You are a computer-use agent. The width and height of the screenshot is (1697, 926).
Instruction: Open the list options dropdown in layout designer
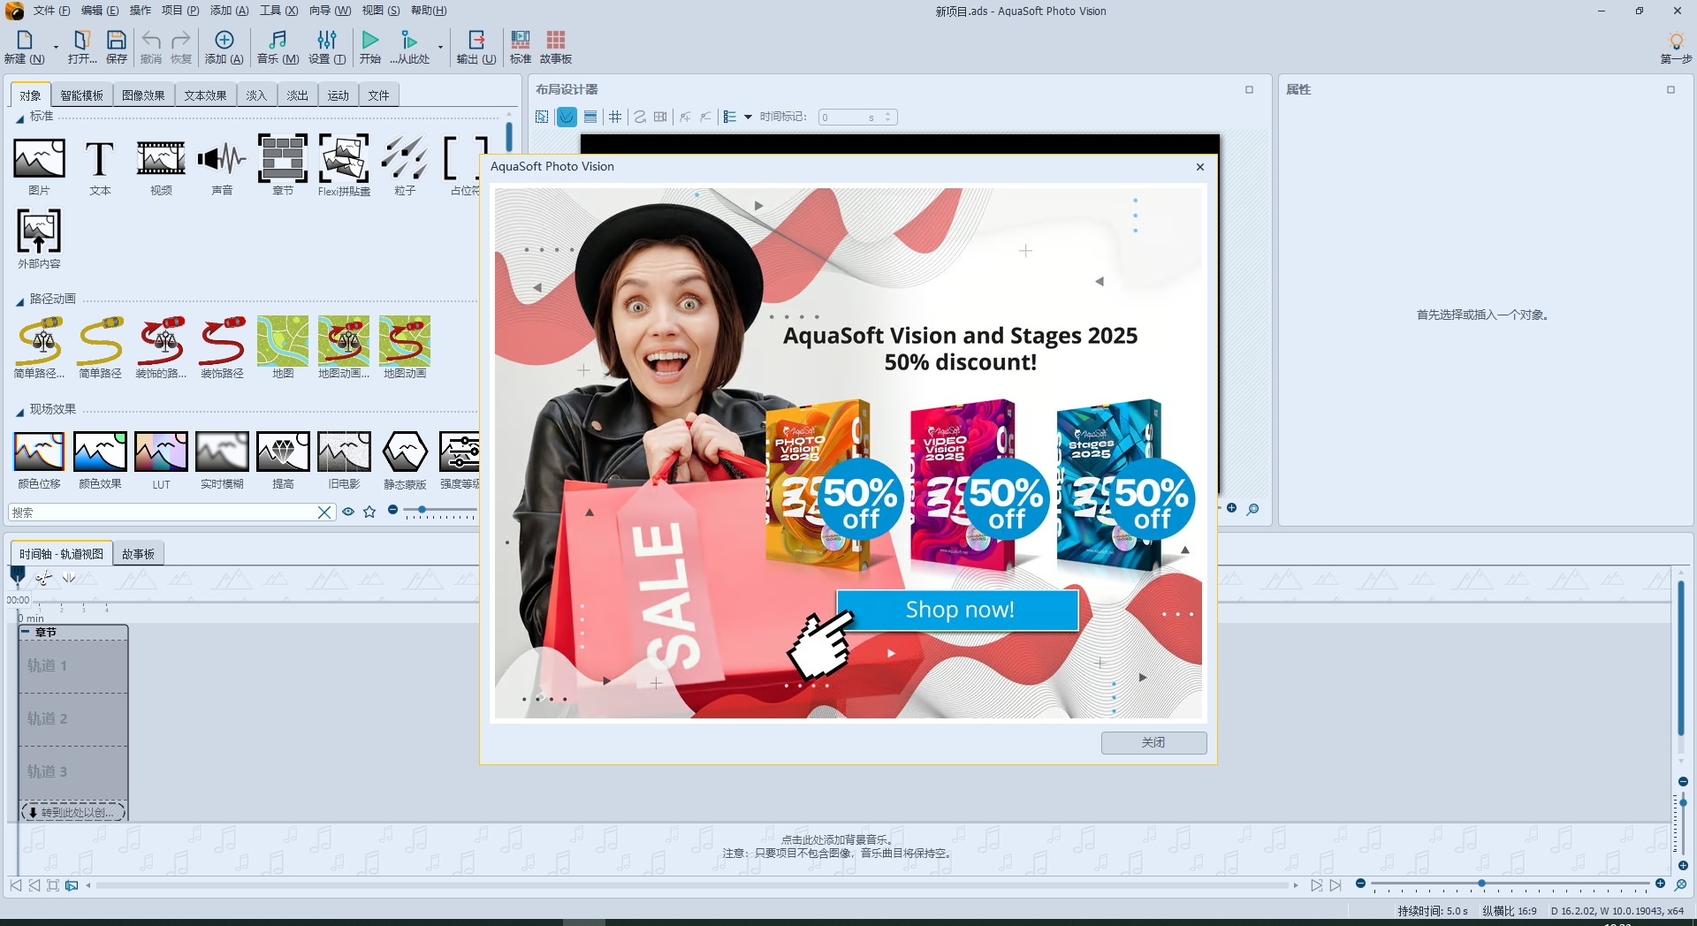[748, 117]
